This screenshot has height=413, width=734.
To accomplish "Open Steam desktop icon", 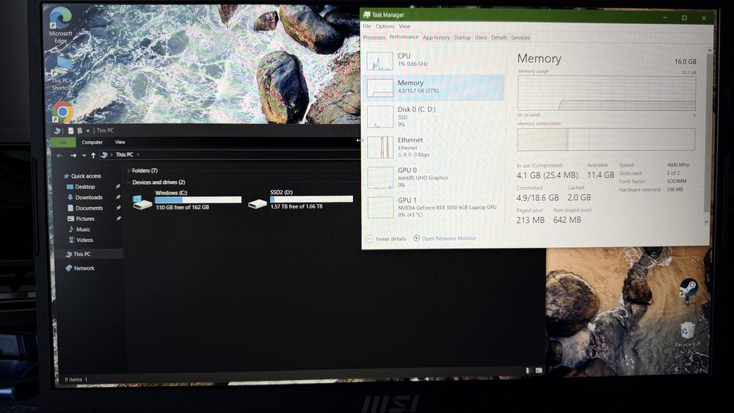I will point(688,291).
